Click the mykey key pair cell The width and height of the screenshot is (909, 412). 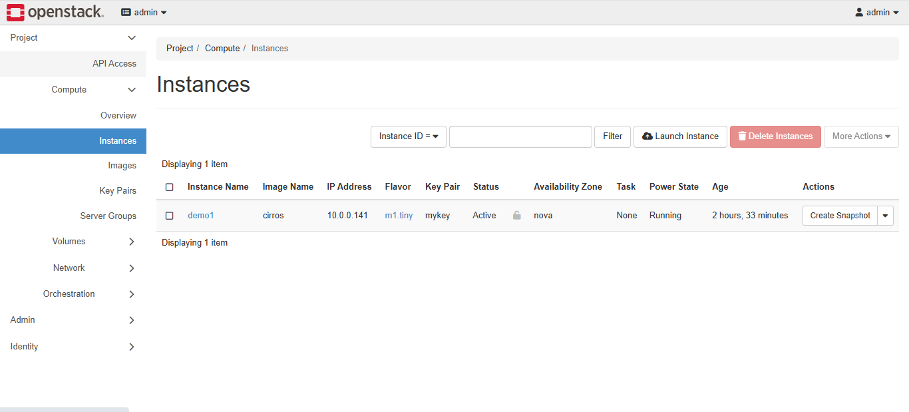tap(439, 216)
